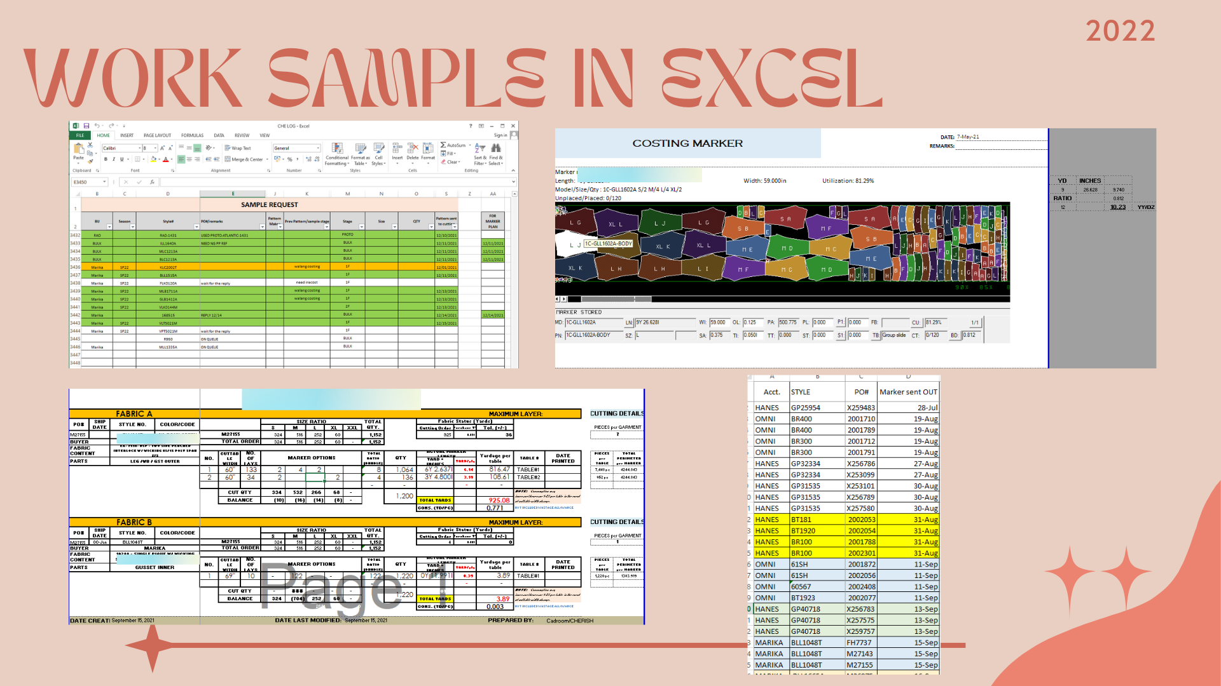Open the FORMULAS ribbon tab
This screenshot has width=1221, height=686.
(x=192, y=135)
